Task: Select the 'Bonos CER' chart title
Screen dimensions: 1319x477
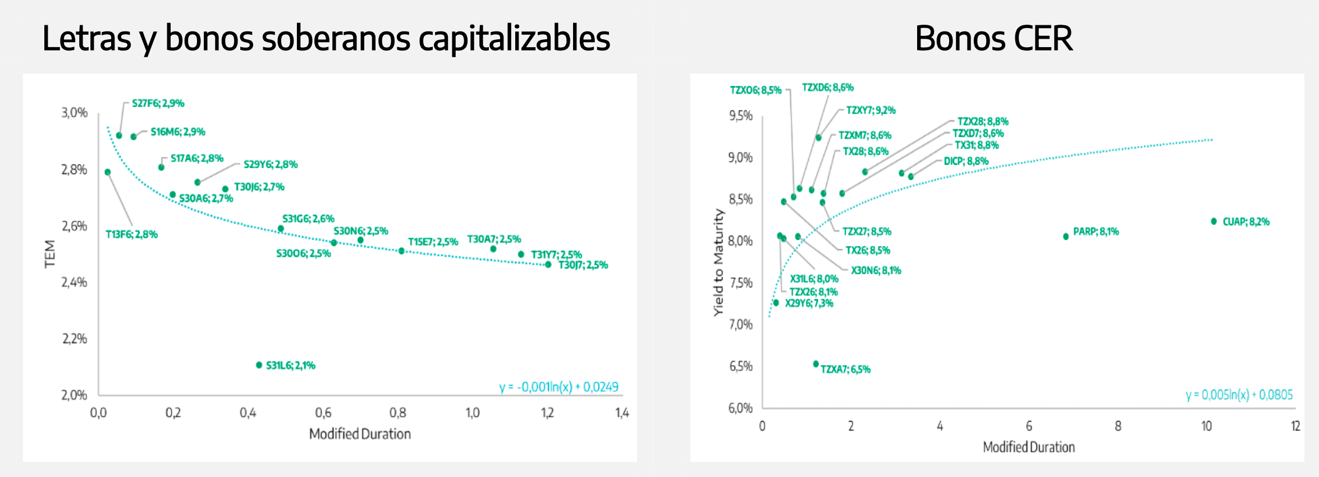Action: pos(993,39)
